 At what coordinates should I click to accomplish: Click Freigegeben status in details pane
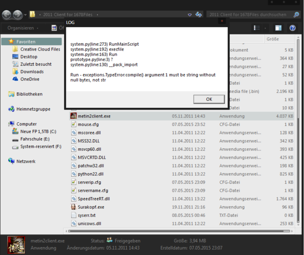tap(127, 241)
